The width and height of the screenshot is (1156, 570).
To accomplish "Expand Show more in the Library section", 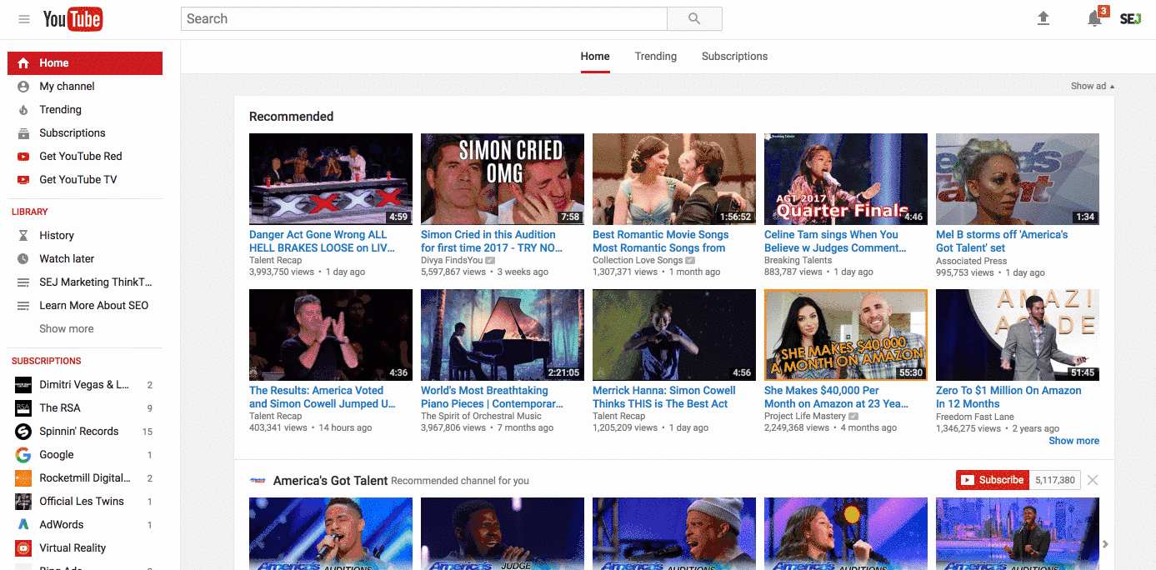I will pyautogui.click(x=67, y=329).
